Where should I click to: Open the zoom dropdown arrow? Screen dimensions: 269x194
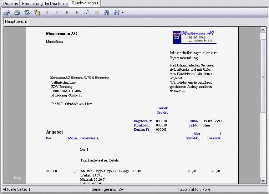pos(122,13)
